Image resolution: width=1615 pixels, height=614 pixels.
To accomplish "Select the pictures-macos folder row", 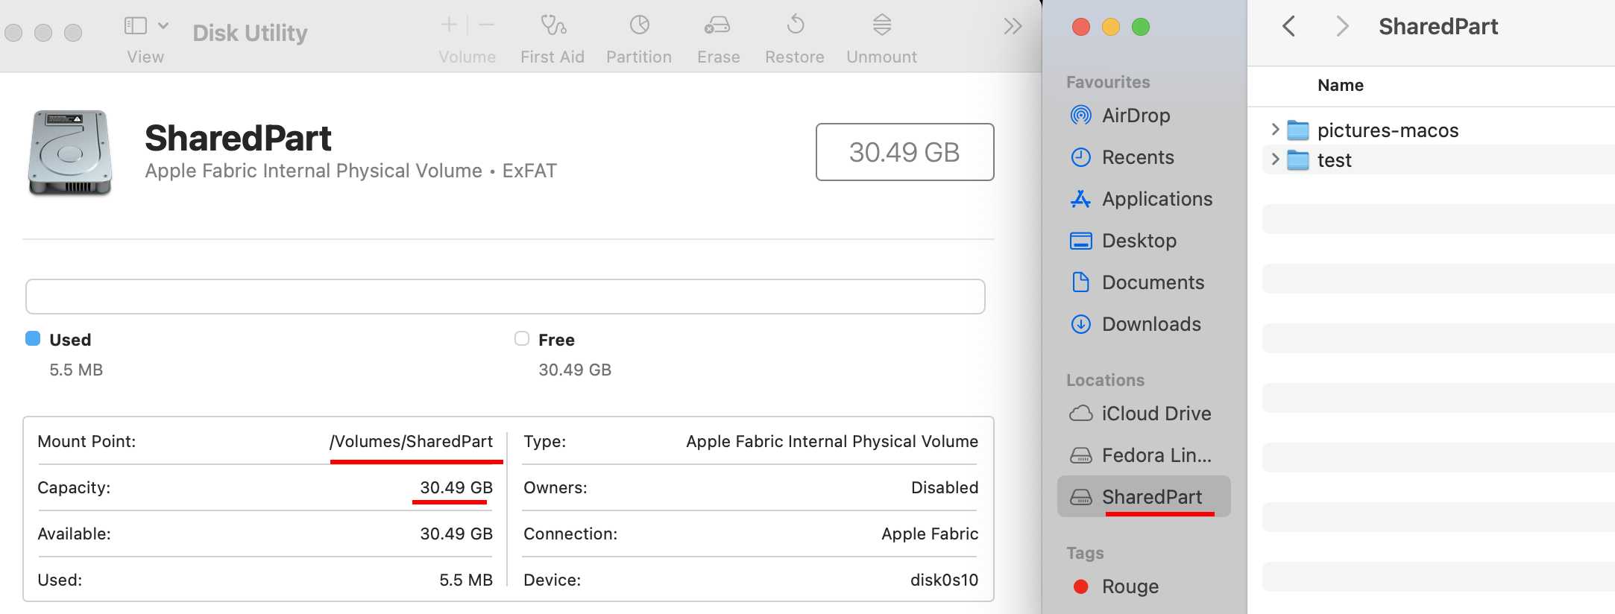I will (x=1438, y=130).
